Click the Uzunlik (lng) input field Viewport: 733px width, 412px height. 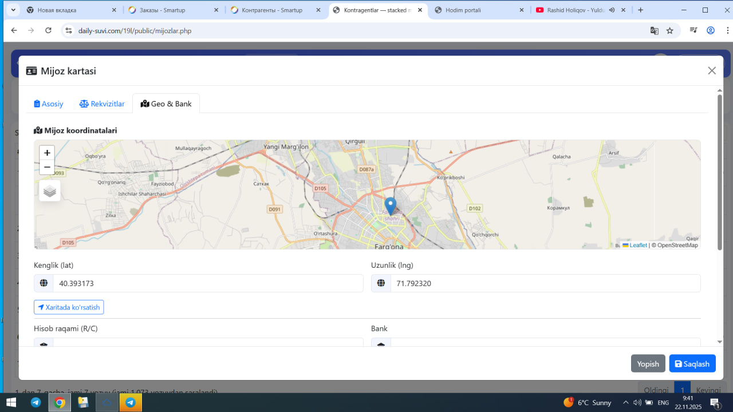[x=545, y=283]
